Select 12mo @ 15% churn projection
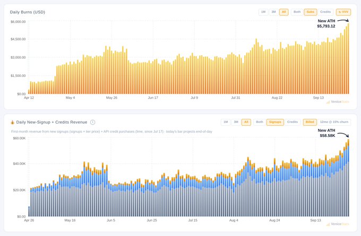Screen dimensions: 361x236 click(x=334, y=122)
